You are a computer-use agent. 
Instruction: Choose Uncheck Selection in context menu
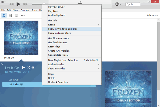pyautogui.click(x=58, y=82)
